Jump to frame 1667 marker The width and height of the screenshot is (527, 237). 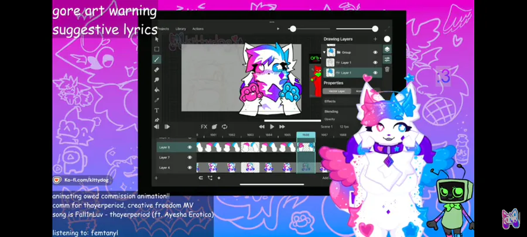[x=324, y=135]
